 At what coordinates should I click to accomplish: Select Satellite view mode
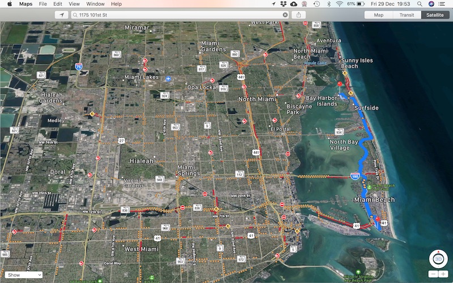click(x=435, y=15)
